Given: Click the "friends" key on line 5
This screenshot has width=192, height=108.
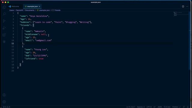Looking at the screenshot, I should point(25,25).
